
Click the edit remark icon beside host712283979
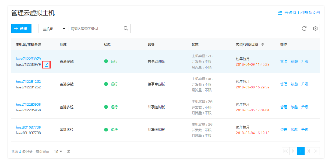point(47,64)
